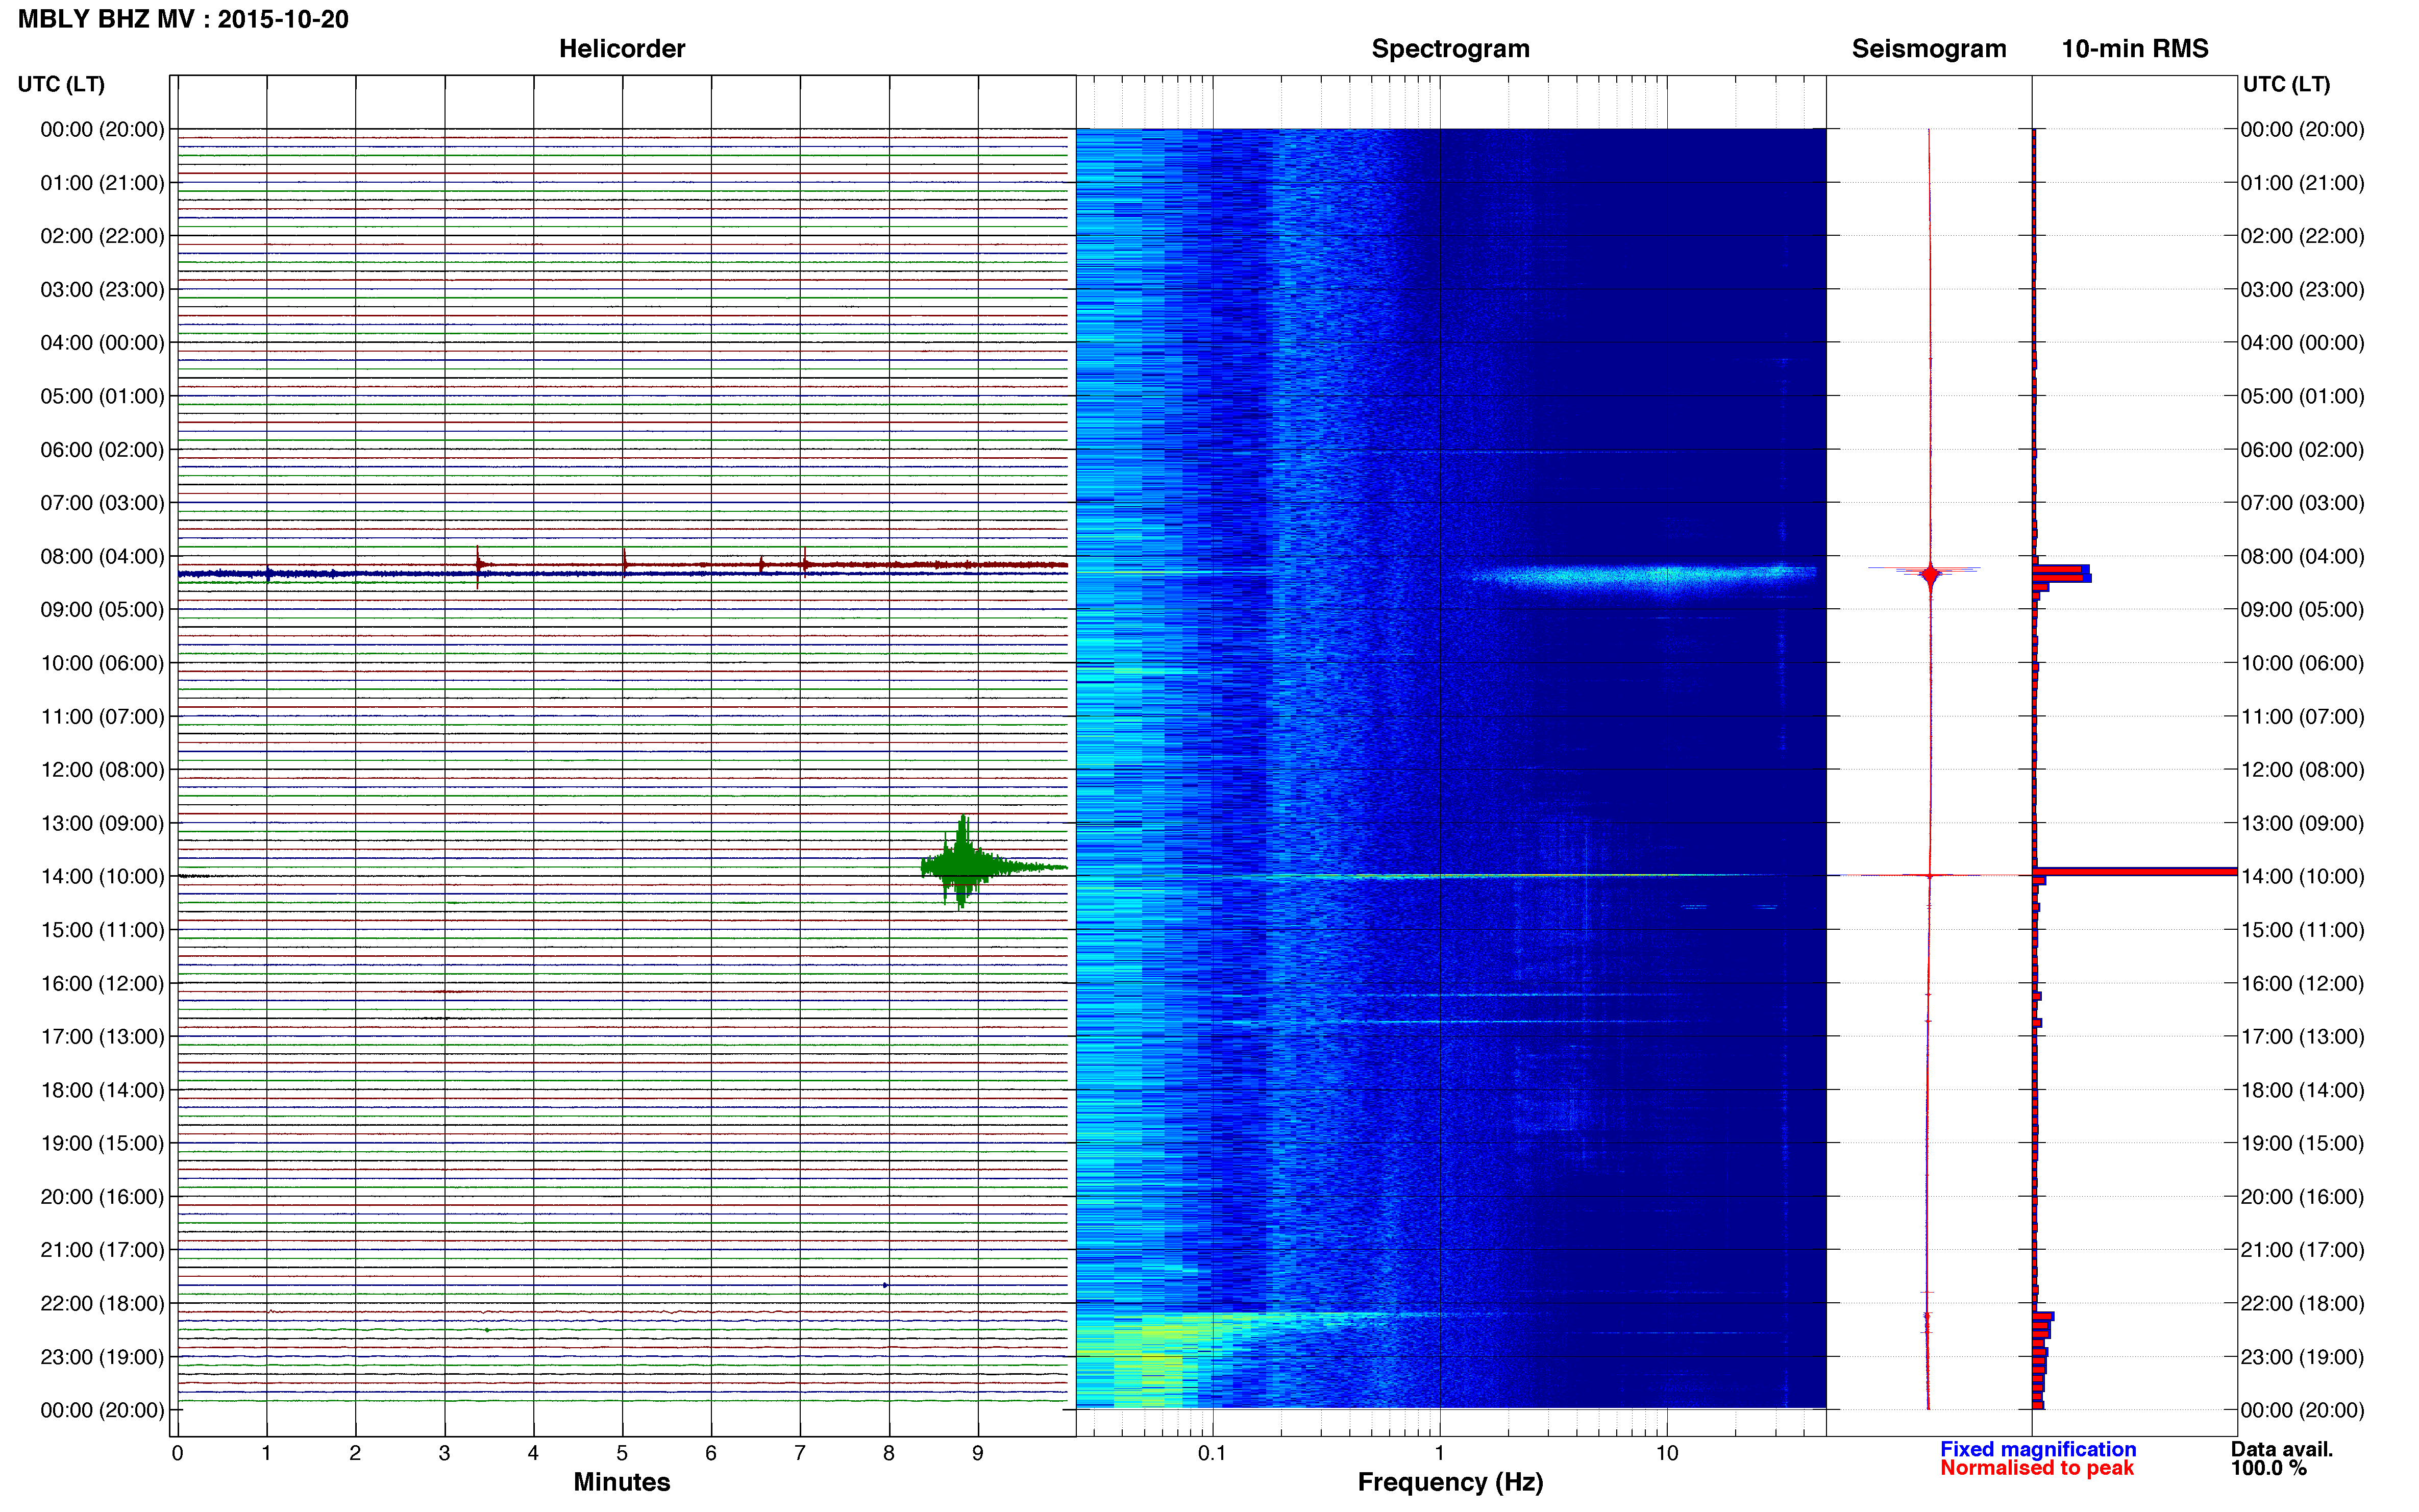
Task: Click the longest RMS bar near 14:00
Action: [x=2134, y=872]
